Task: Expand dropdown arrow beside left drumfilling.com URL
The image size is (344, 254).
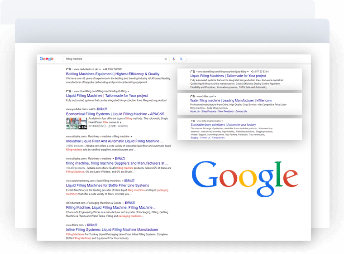Action: click(x=129, y=91)
